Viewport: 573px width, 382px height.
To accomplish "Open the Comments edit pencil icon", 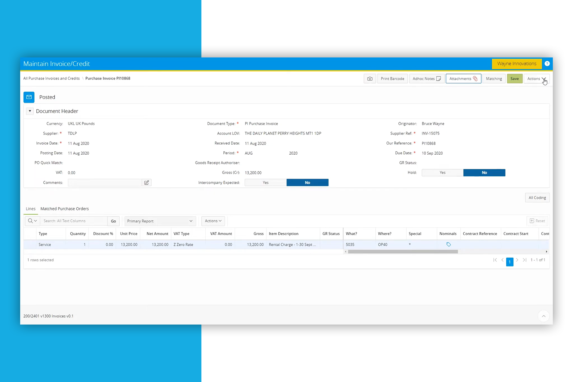I will (147, 182).
